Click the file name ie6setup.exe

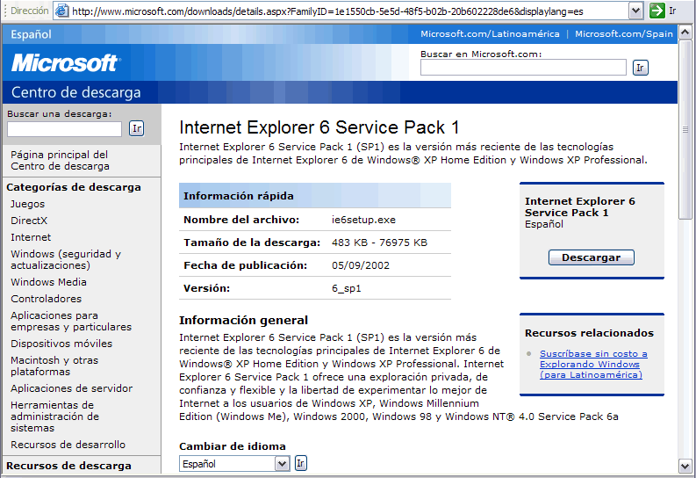tap(363, 220)
